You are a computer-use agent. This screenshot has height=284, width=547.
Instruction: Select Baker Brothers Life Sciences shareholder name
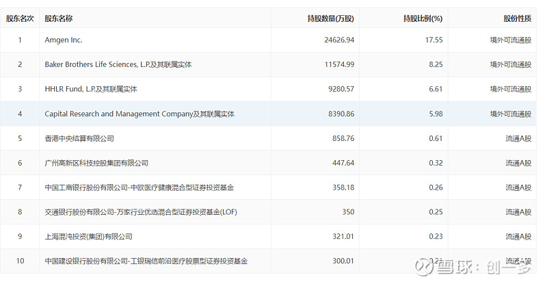coord(118,64)
